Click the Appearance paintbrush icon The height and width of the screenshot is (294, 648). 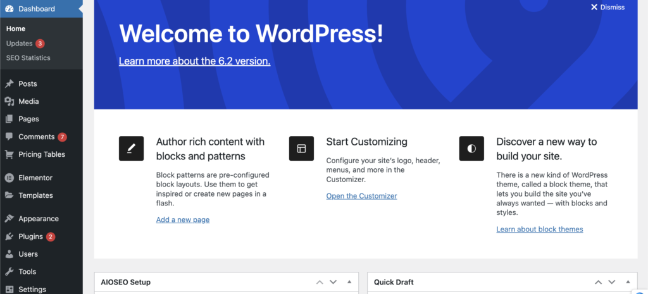pyautogui.click(x=9, y=219)
